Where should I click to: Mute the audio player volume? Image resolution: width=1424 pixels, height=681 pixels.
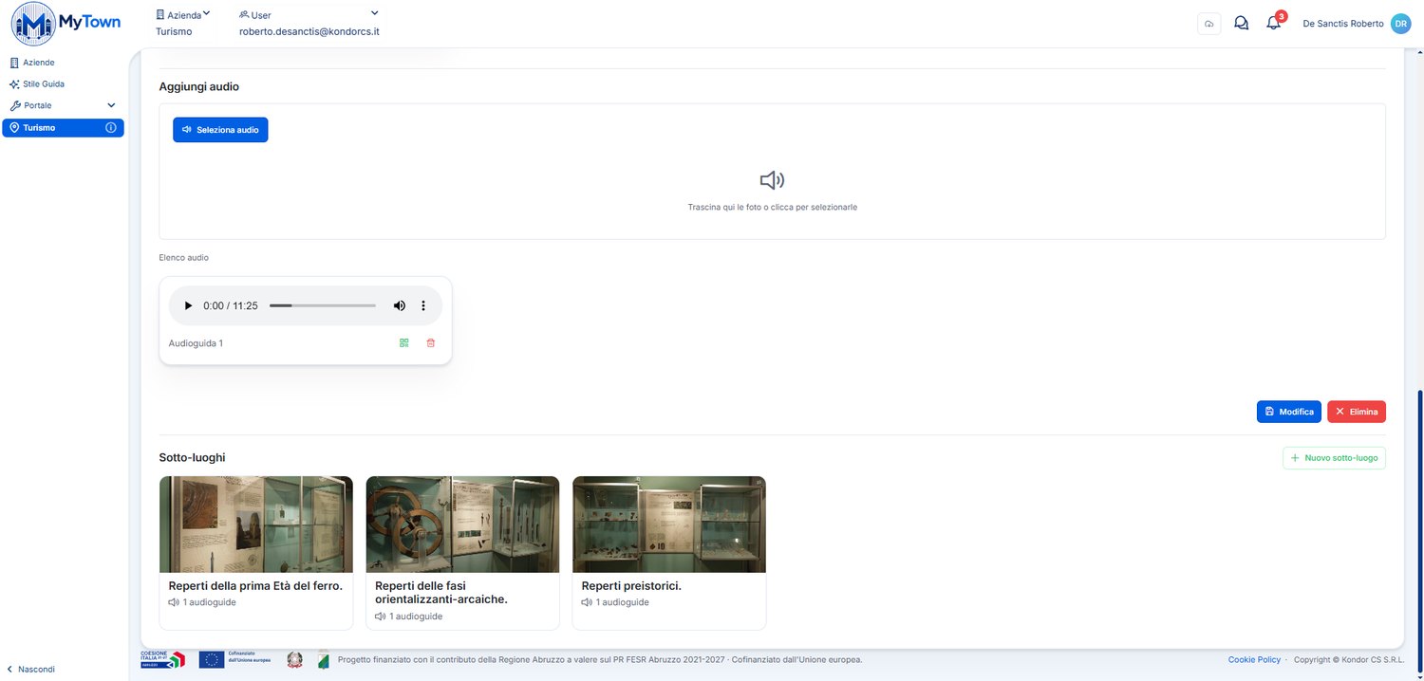pos(400,305)
